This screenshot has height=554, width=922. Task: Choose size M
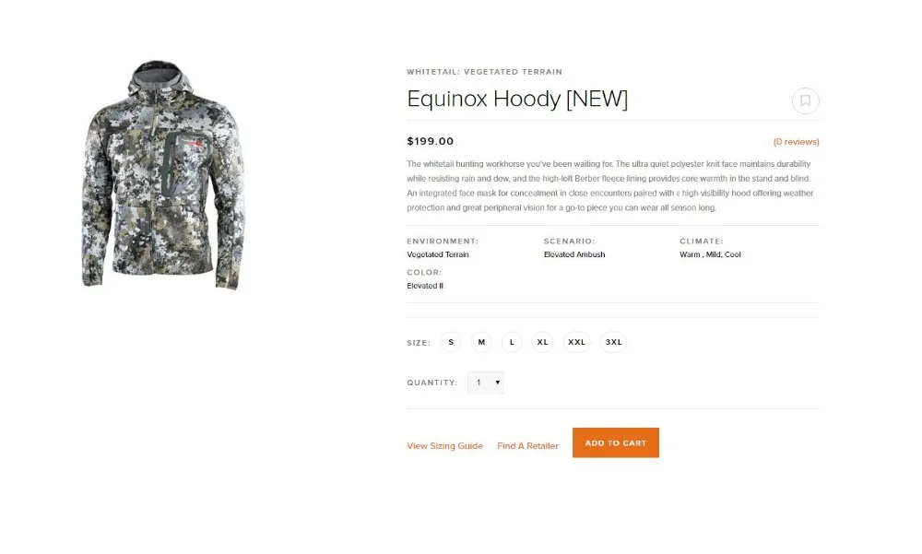pyautogui.click(x=481, y=342)
